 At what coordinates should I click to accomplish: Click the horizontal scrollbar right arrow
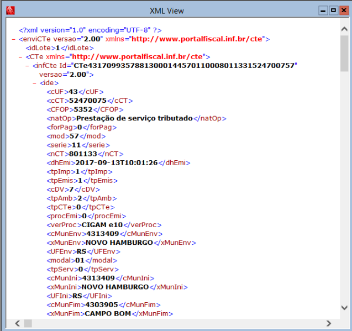(x=329, y=323)
